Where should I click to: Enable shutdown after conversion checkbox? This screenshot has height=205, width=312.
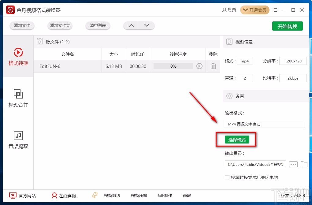(x=227, y=177)
